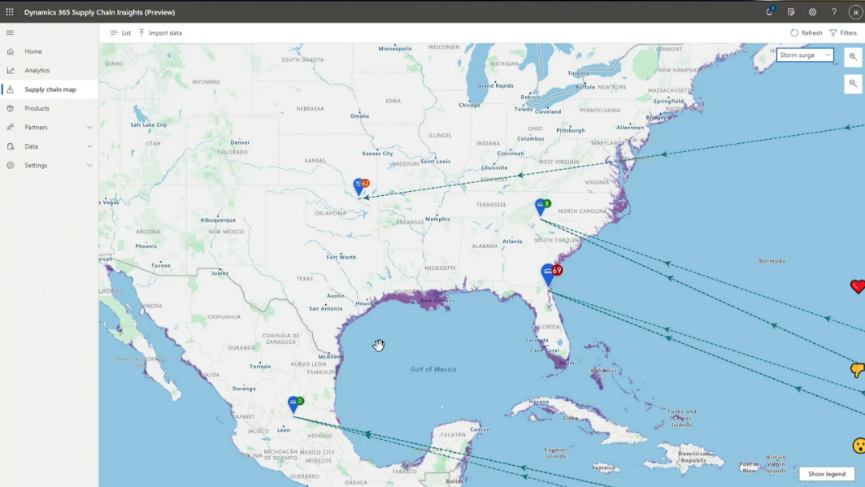Open the Filters pane
Image resolution: width=865 pixels, height=487 pixels.
coord(843,33)
